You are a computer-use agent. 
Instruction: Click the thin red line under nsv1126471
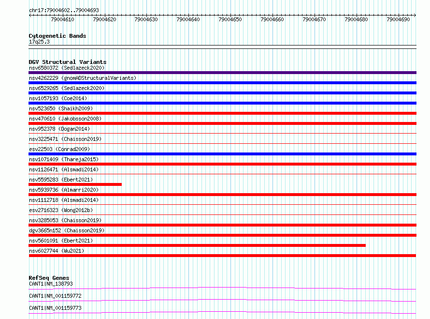pos(222,174)
